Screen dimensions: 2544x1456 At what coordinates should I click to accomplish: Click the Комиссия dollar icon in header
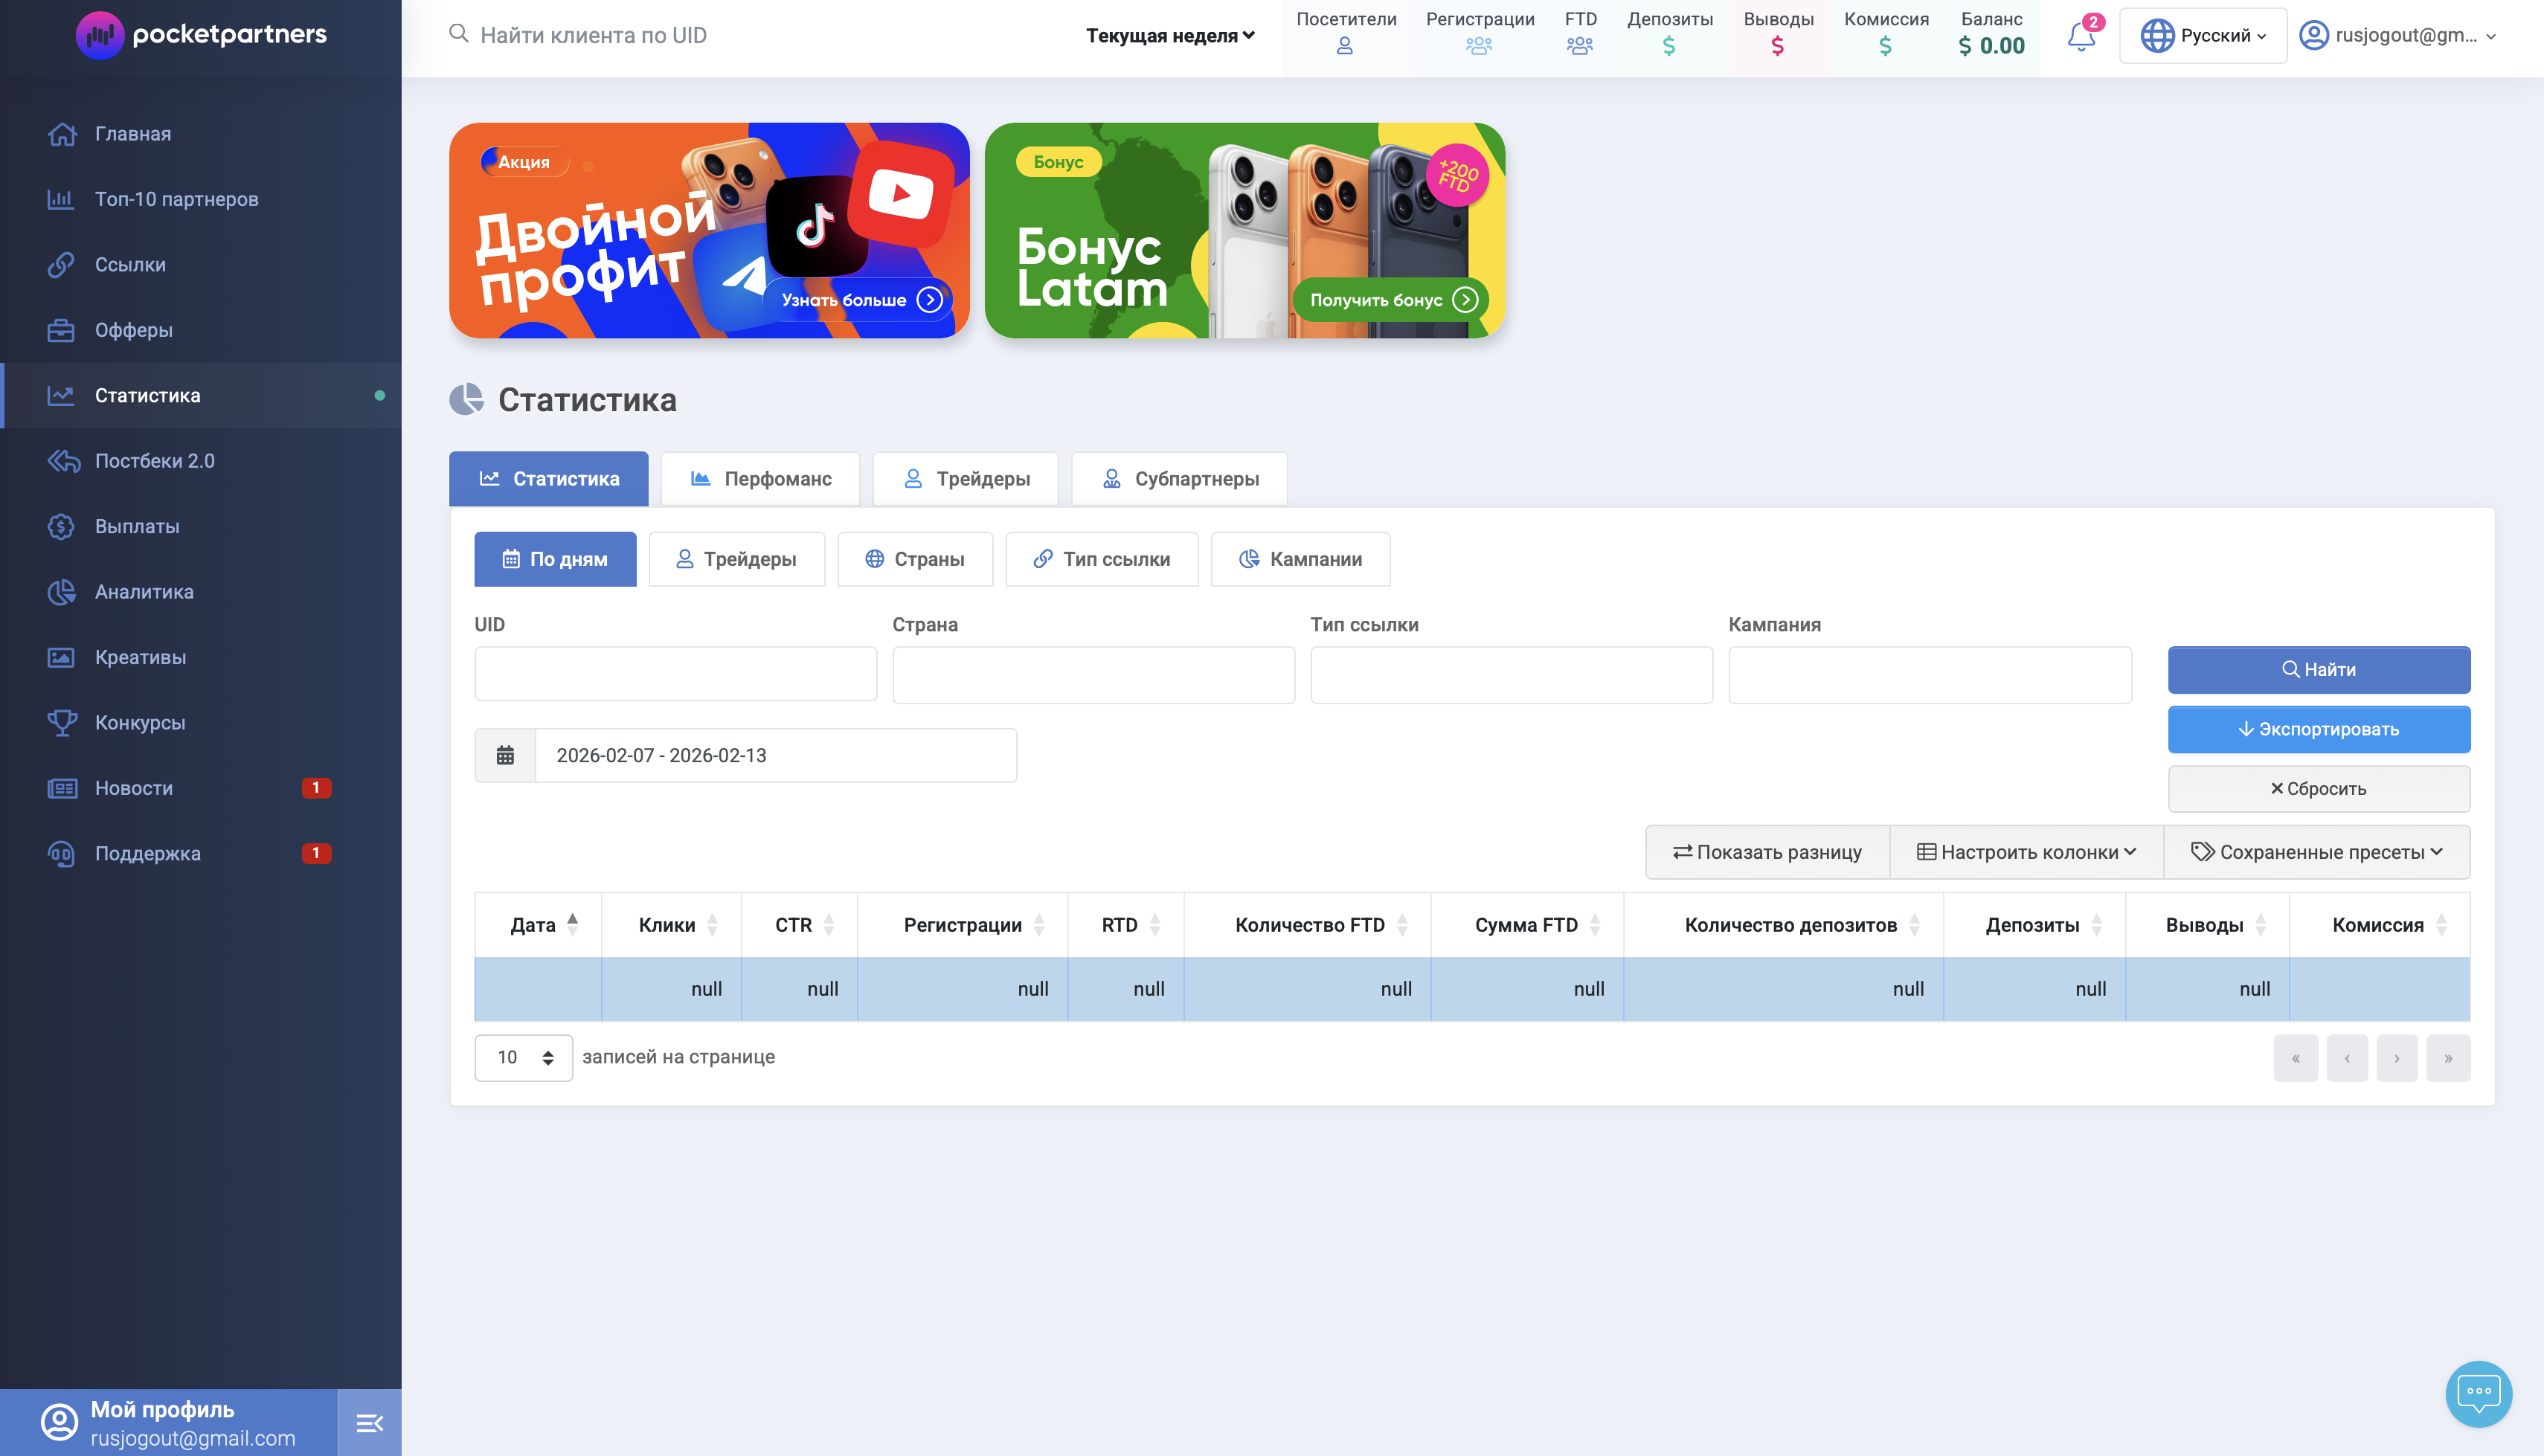(1885, 46)
